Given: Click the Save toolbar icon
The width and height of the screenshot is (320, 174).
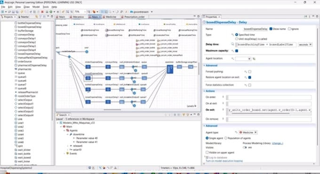Looking at the screenshot, I should click(x=13, y=12).
